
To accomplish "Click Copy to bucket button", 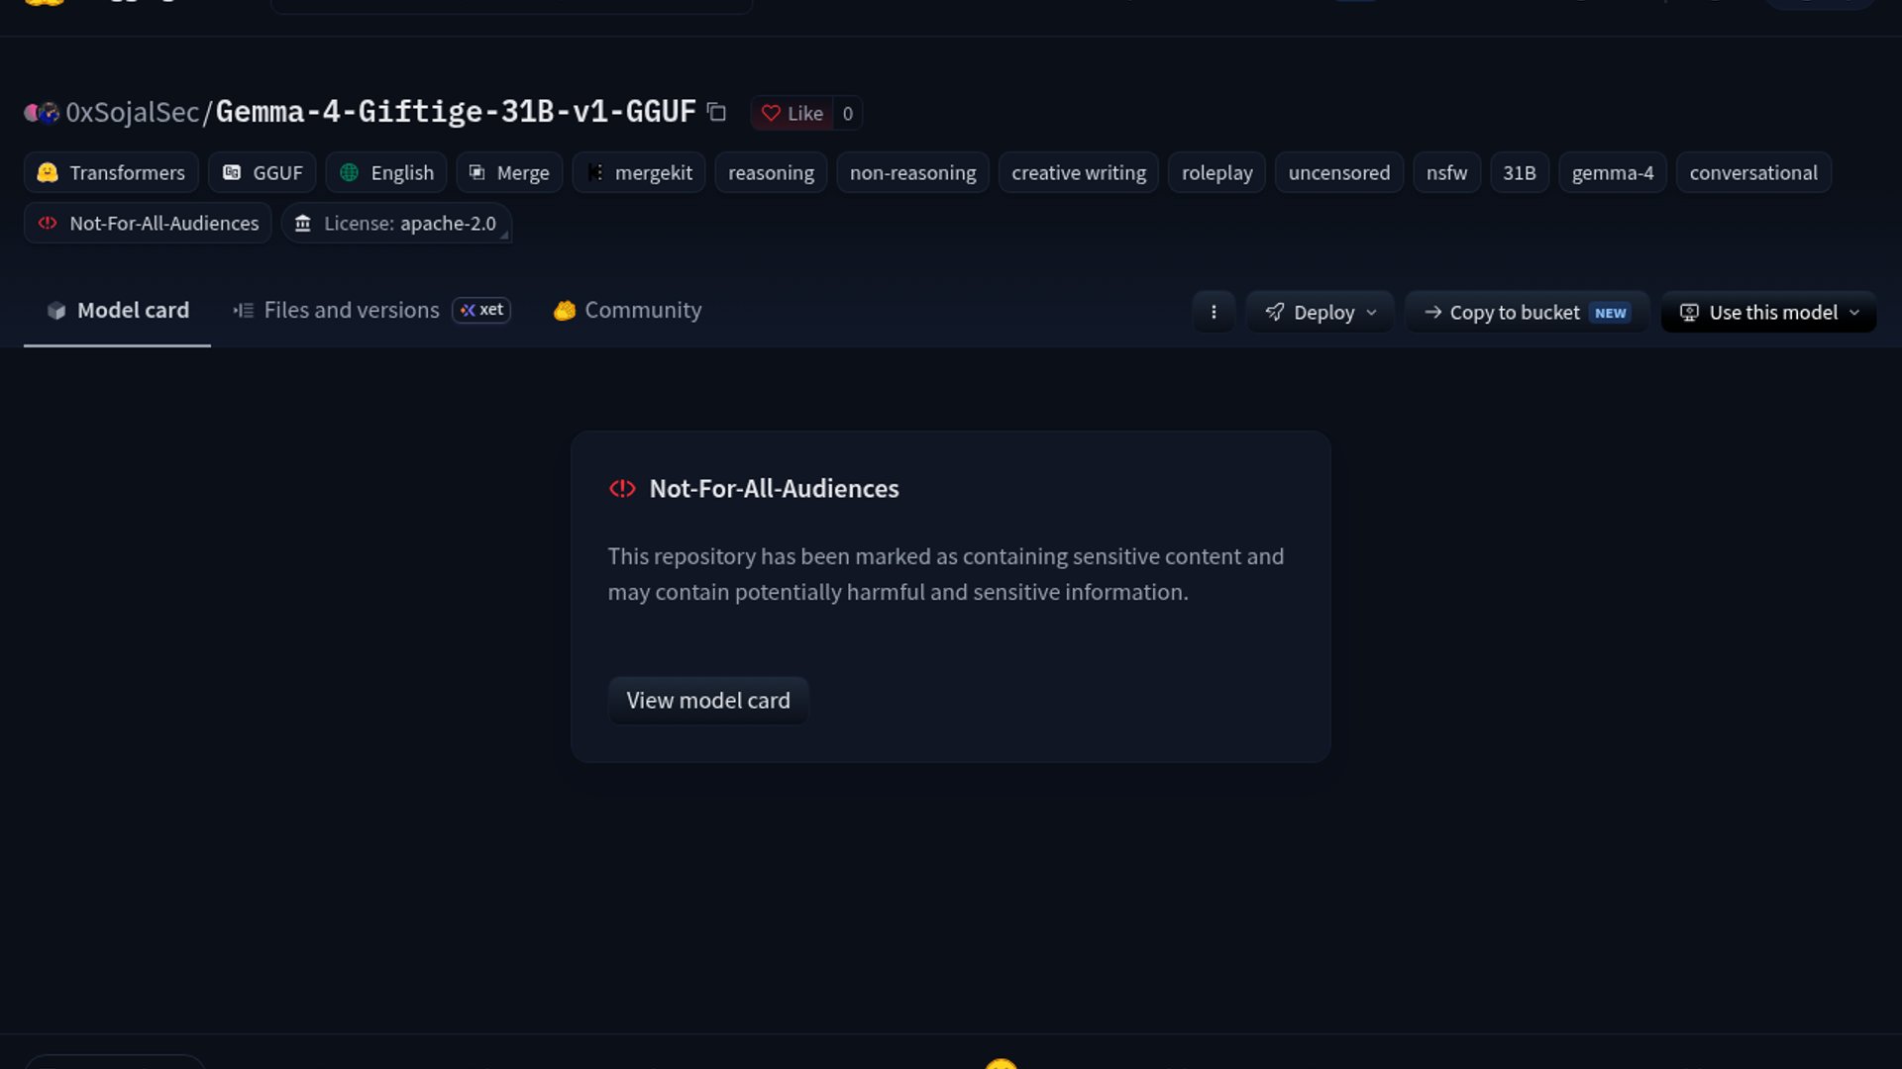I will point(1527,312).
